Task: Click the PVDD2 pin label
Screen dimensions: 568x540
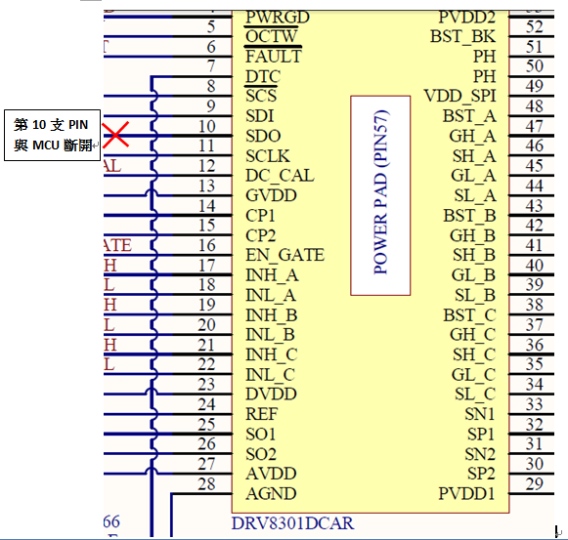Action: tap(467, 17)
